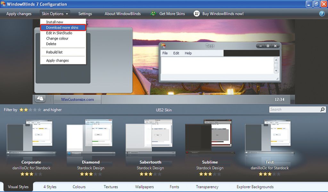Open the Colours tab
328x192 pixels.
pyautogui.click(x=79, y=187)
